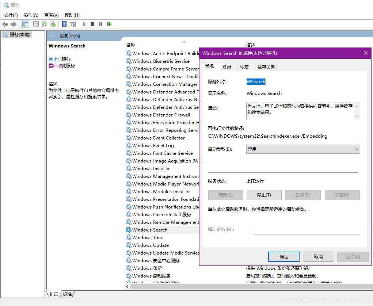The width and height of the screenshot is (373, 306).
Task: Select Windows Event Log row
Action: (x=163, y=145)
